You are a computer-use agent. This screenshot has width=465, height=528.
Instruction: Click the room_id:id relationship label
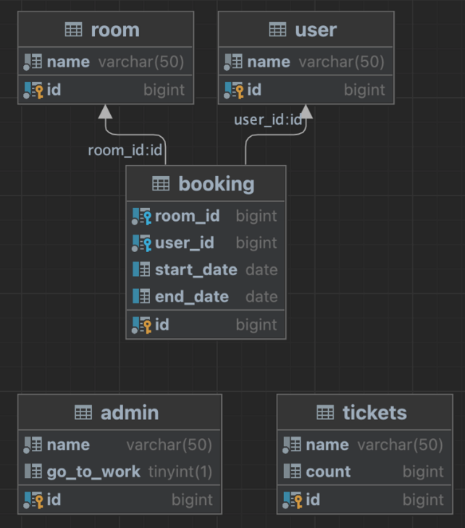(x=125, y=150)
